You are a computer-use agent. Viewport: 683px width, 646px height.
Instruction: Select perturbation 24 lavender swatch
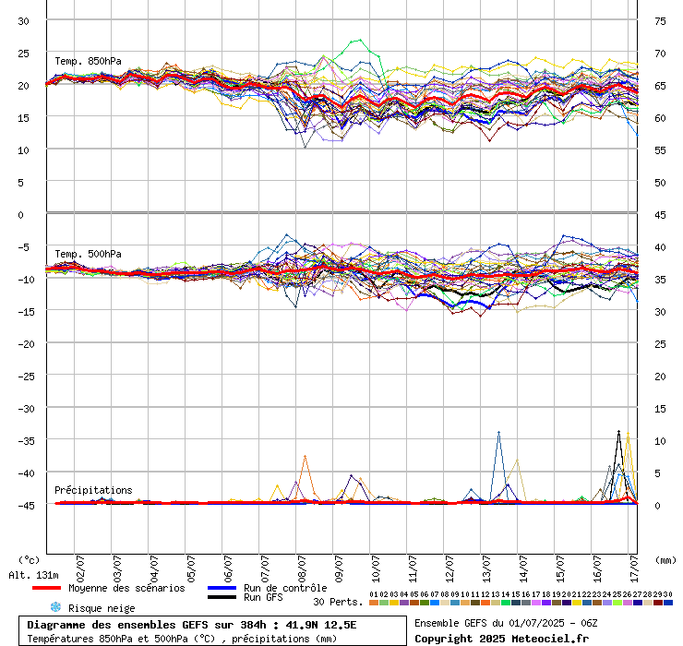coord(607,603)
